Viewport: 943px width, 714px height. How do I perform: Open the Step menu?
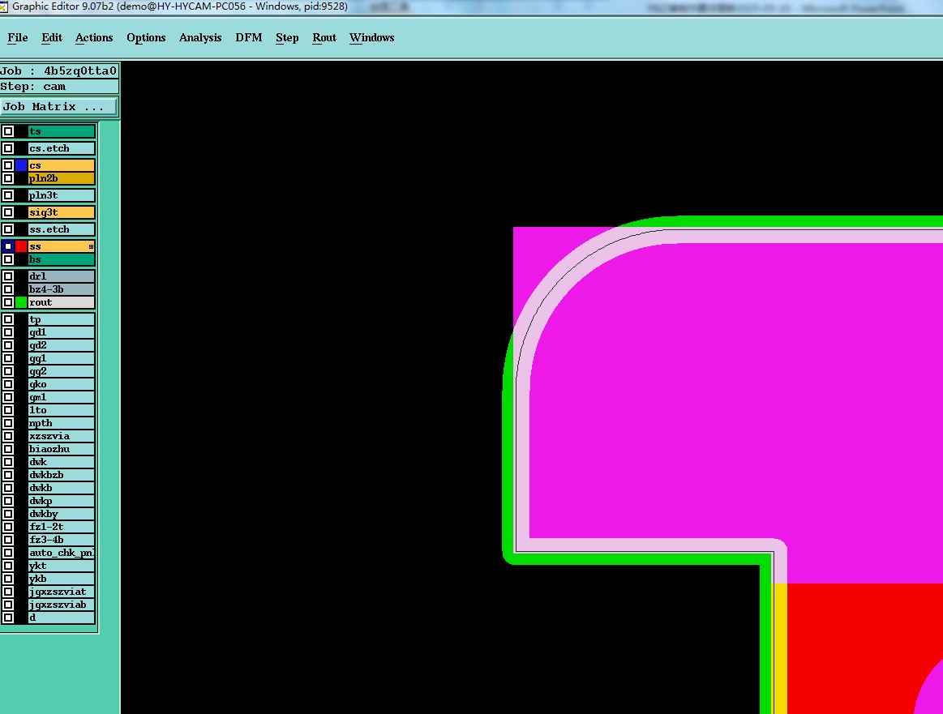coord(287,37)
